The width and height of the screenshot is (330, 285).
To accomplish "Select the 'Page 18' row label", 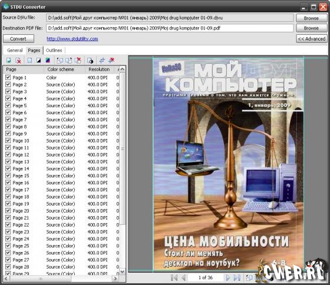I will click(x=21, y=197).
